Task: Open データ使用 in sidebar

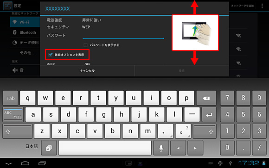Action: pos(25,43)
